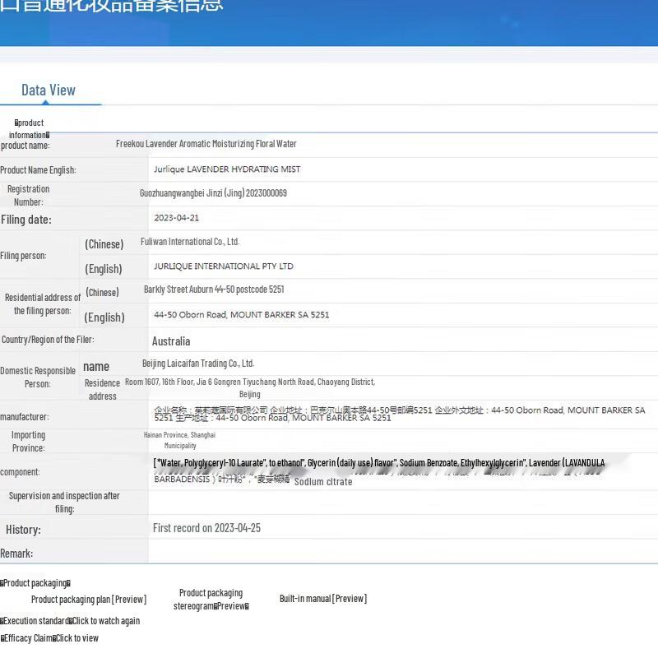
Task: Select 'Hainan Province, Shanghai Municipality' text
Action: (179, 440)
